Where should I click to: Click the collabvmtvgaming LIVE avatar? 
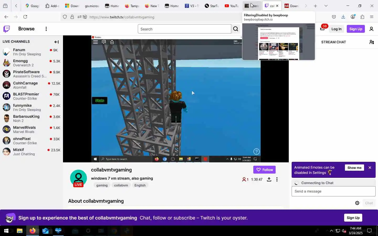[78, 178]
